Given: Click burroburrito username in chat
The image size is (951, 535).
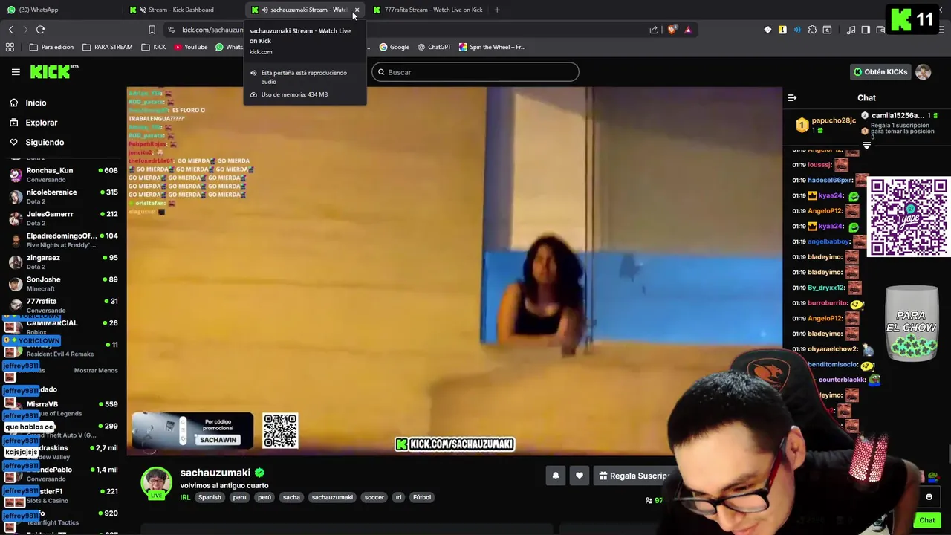Looking at the screenshot, I should tap(828, 303).
